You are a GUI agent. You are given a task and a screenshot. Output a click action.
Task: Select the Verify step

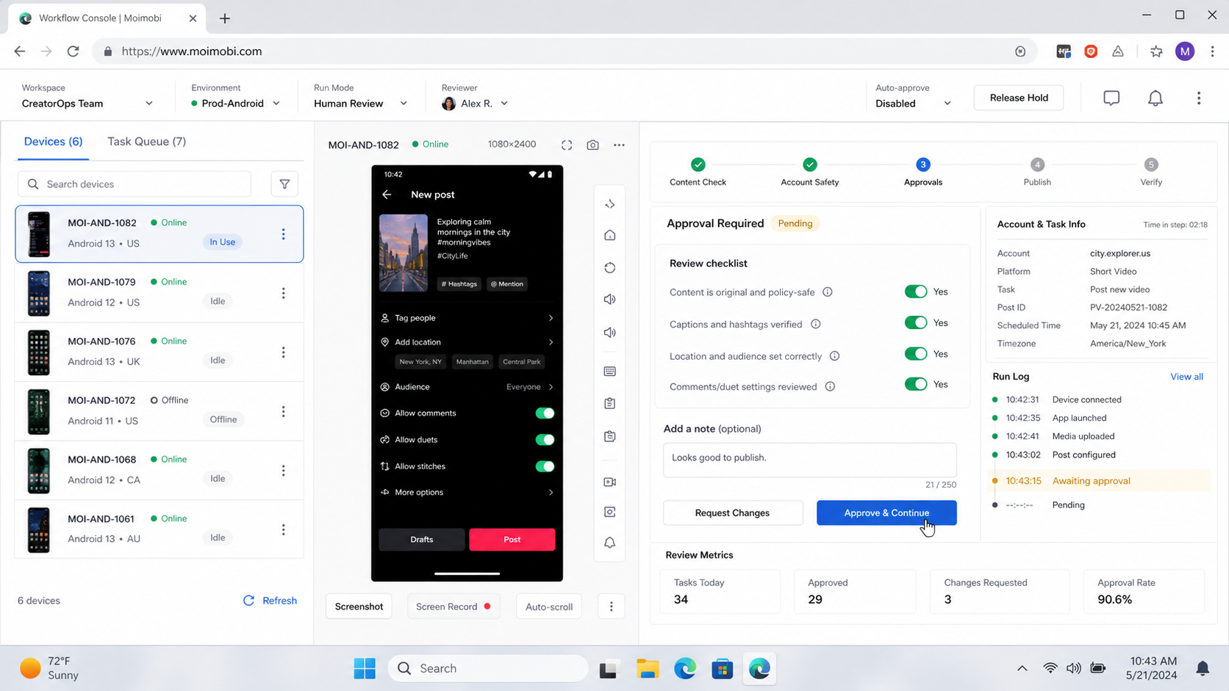[1151, 173]
